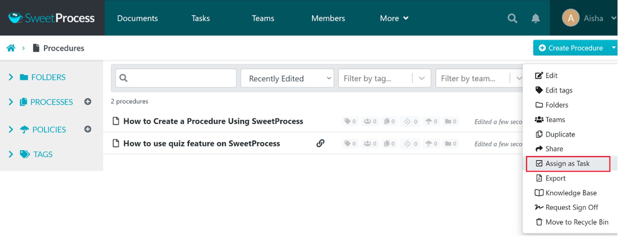Image resolution: width=620 pixels, height=237 pixels.
Task: Click the Processes sidebar icon
Action: (24, 102)
